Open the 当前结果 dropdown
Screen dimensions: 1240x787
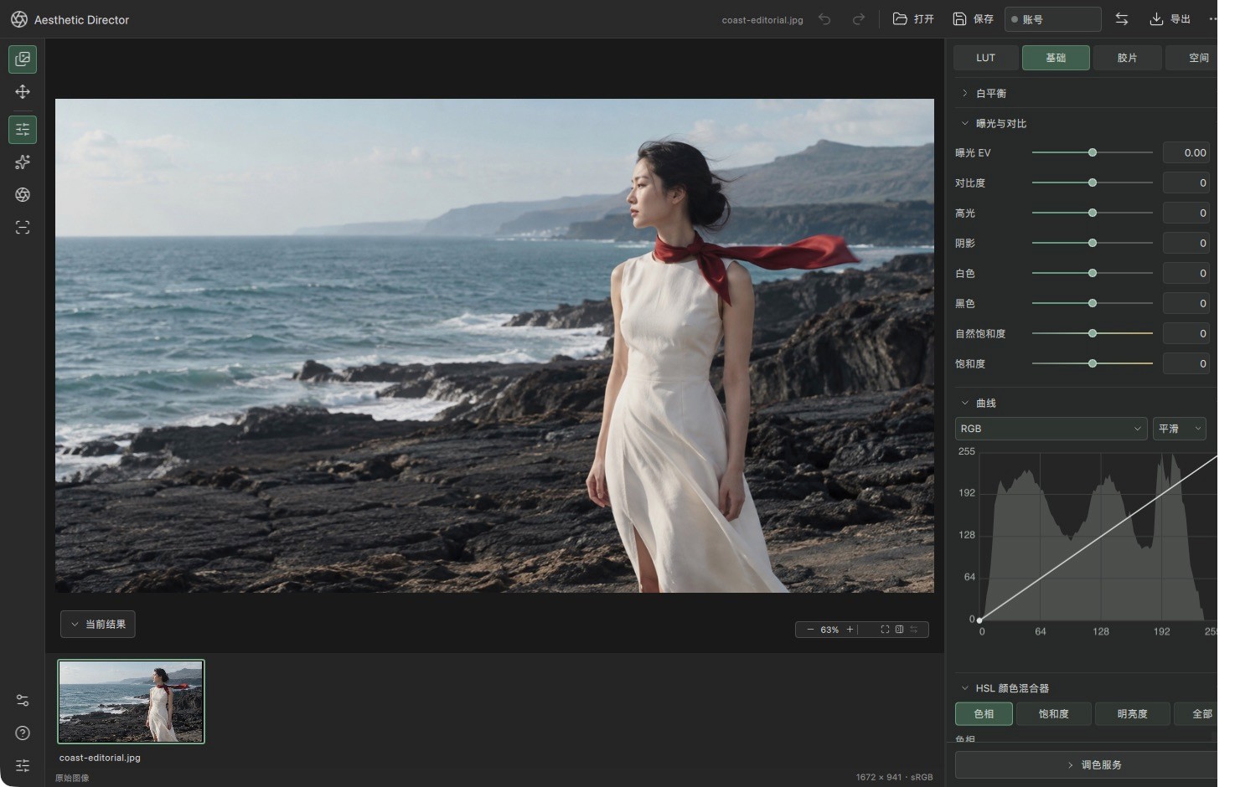tap(98, 625)
